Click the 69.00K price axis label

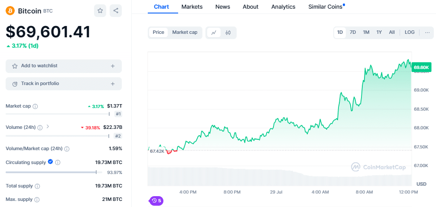421,90
